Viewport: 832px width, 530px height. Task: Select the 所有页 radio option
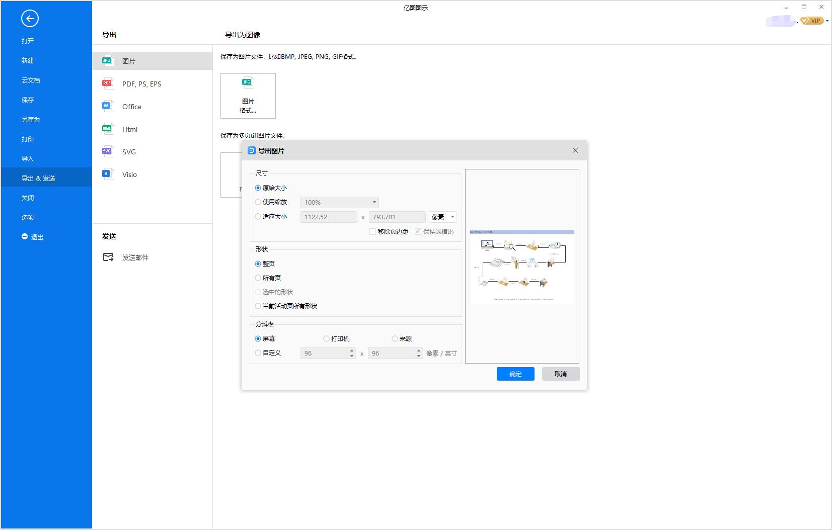(x=258, y=278)
